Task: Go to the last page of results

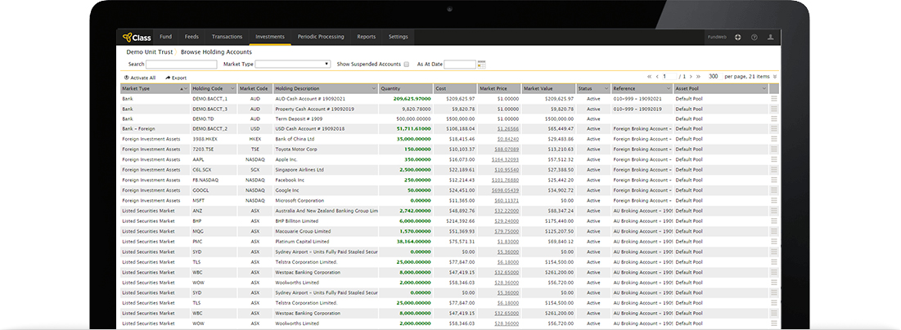Action: tap(698, 76)
